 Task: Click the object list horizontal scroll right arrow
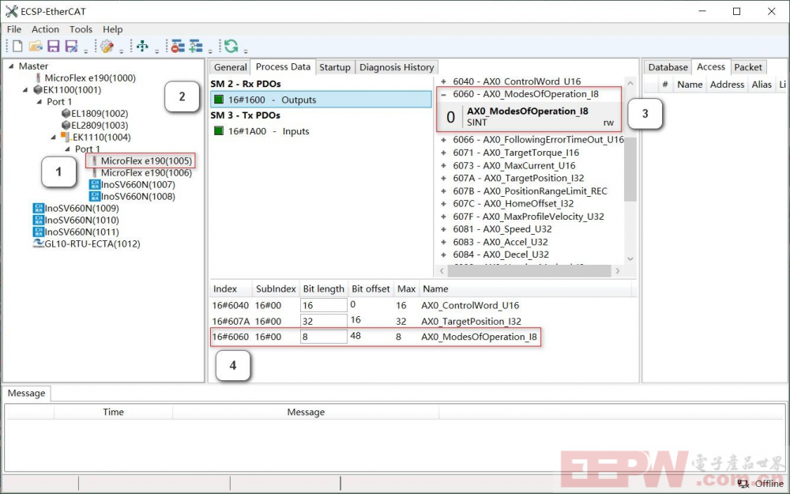(617, 271)
